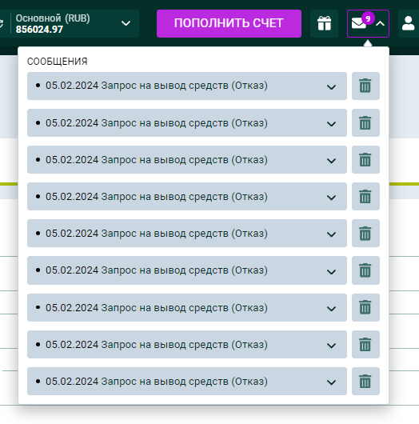Viewport: 419px width, 424px height.
Task: Expand the Основной (RUB) account dropdown
Action: coord(126,23)
